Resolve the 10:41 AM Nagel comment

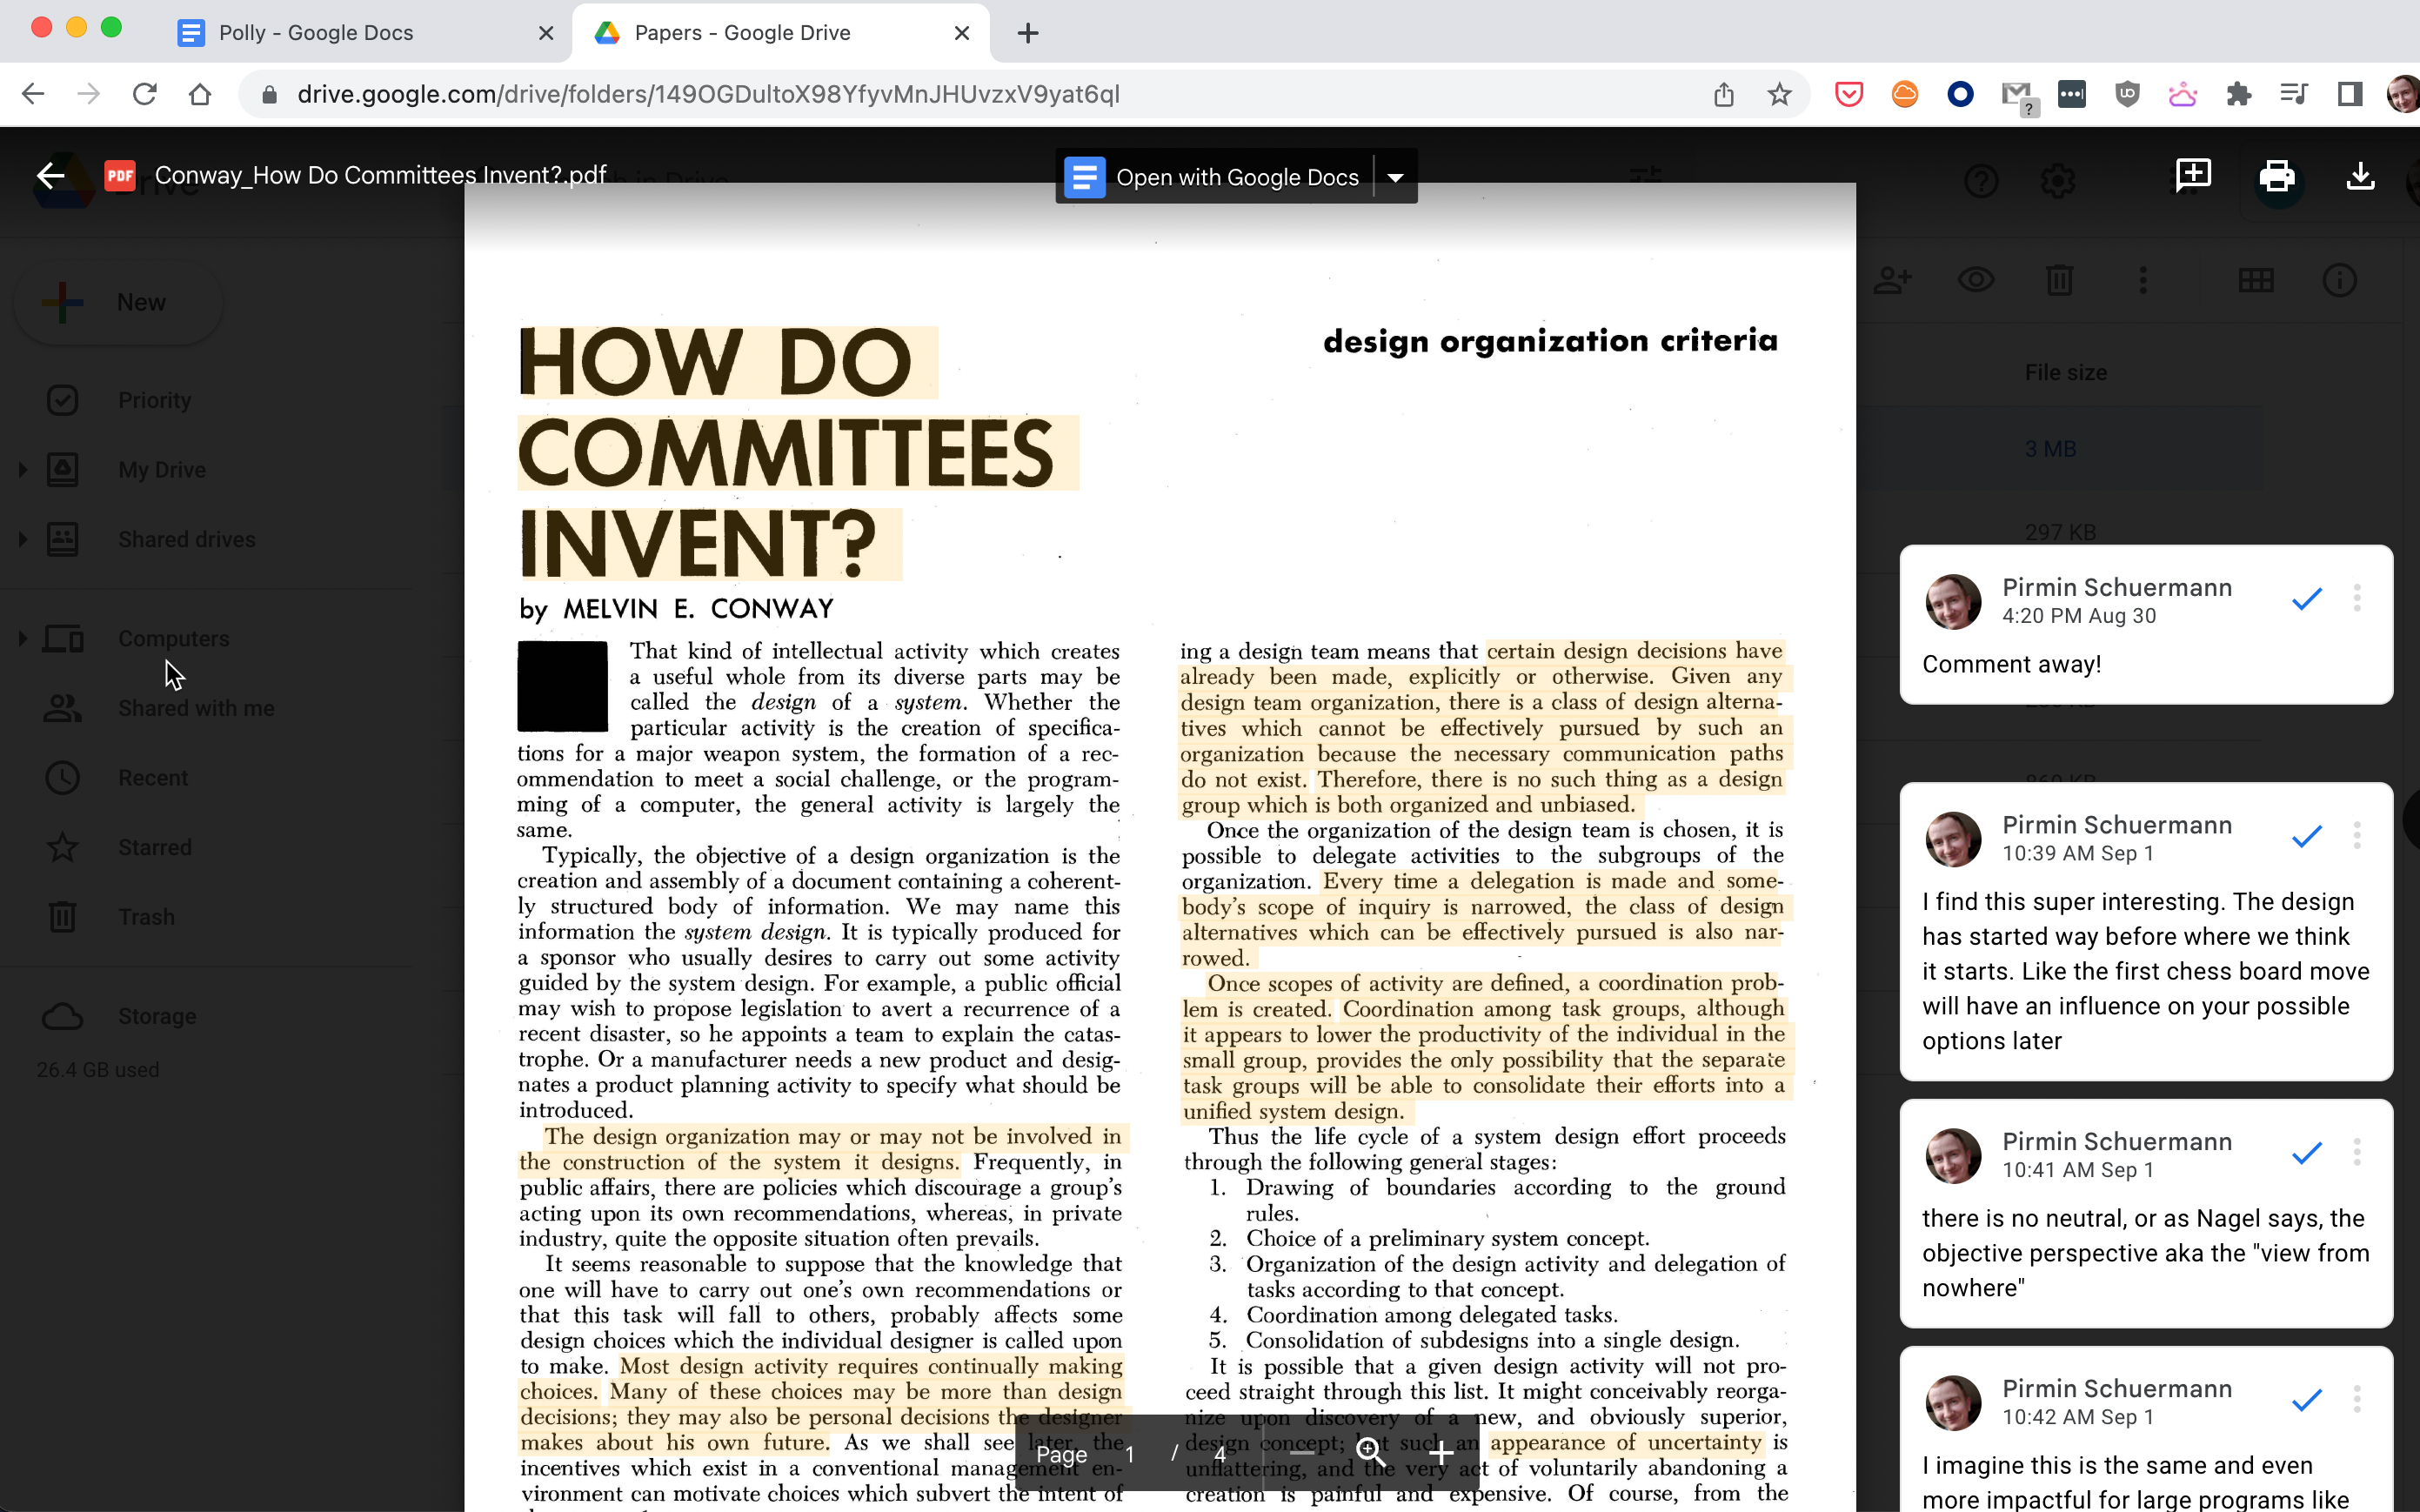click(x=2306, y=1153)
